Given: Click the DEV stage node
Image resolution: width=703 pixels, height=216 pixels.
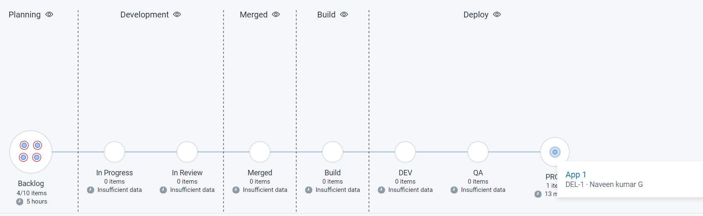Looking at the screenshot, I should coord(405,152).
